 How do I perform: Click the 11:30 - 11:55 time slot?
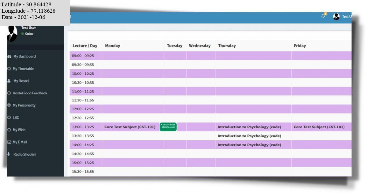pos(83,100)
